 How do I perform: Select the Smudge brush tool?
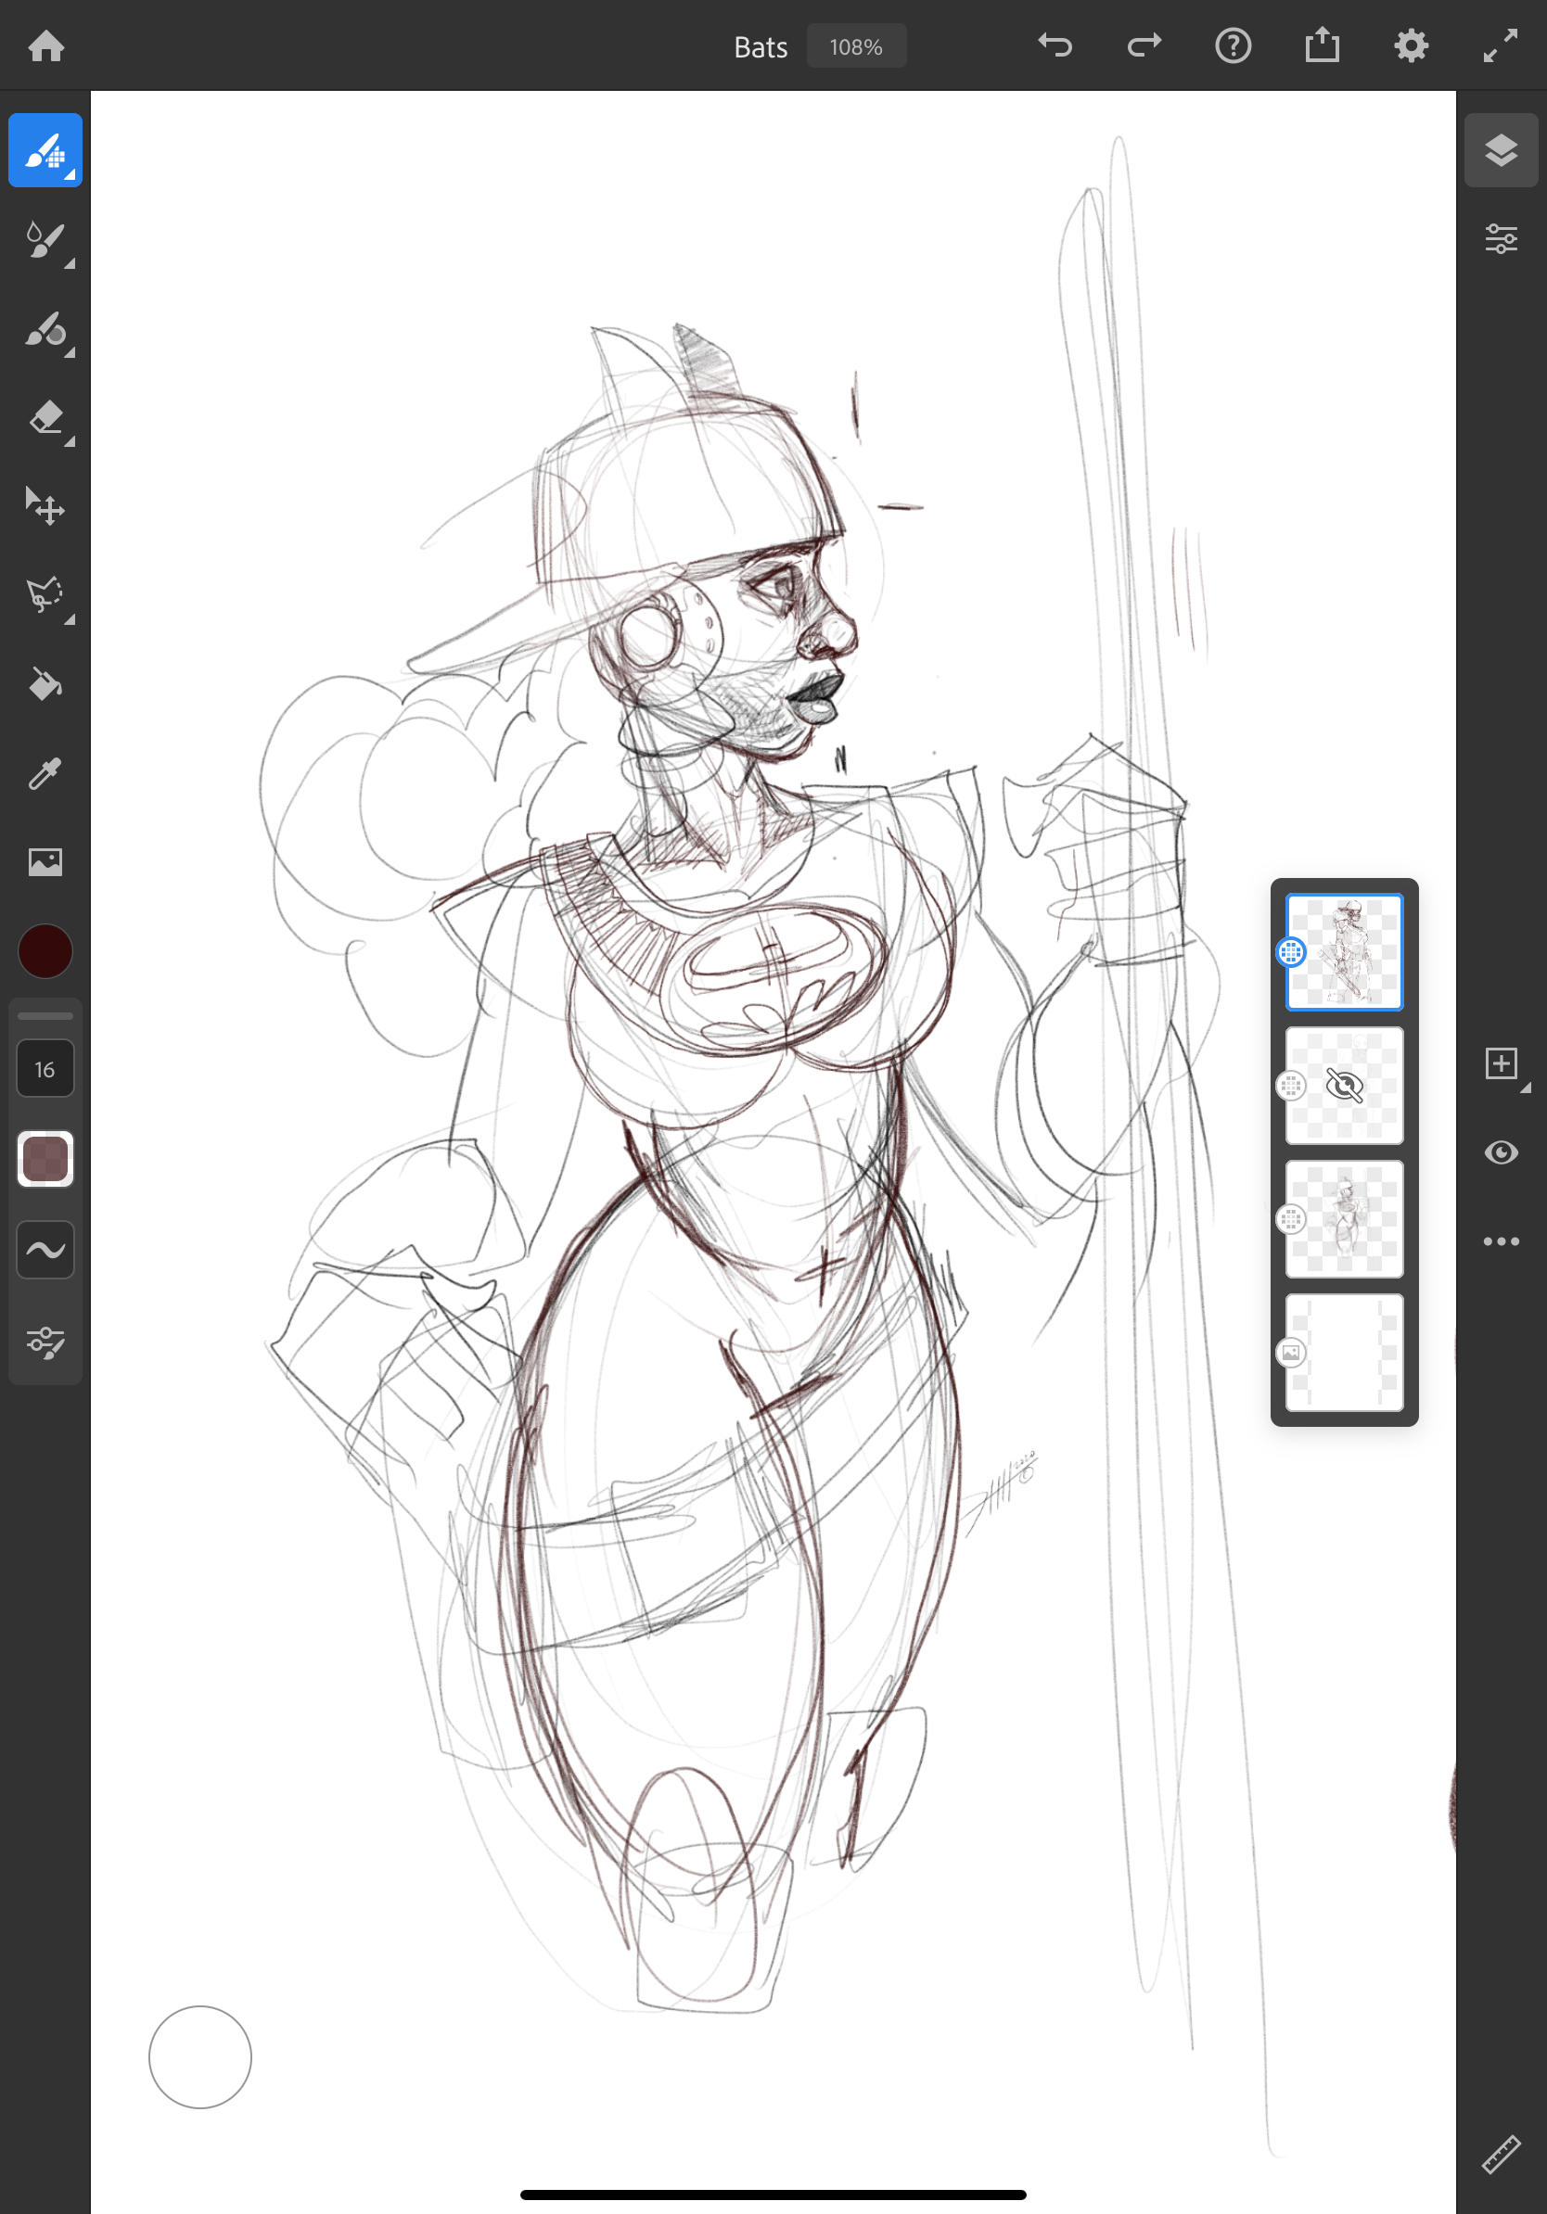[45, 330]
